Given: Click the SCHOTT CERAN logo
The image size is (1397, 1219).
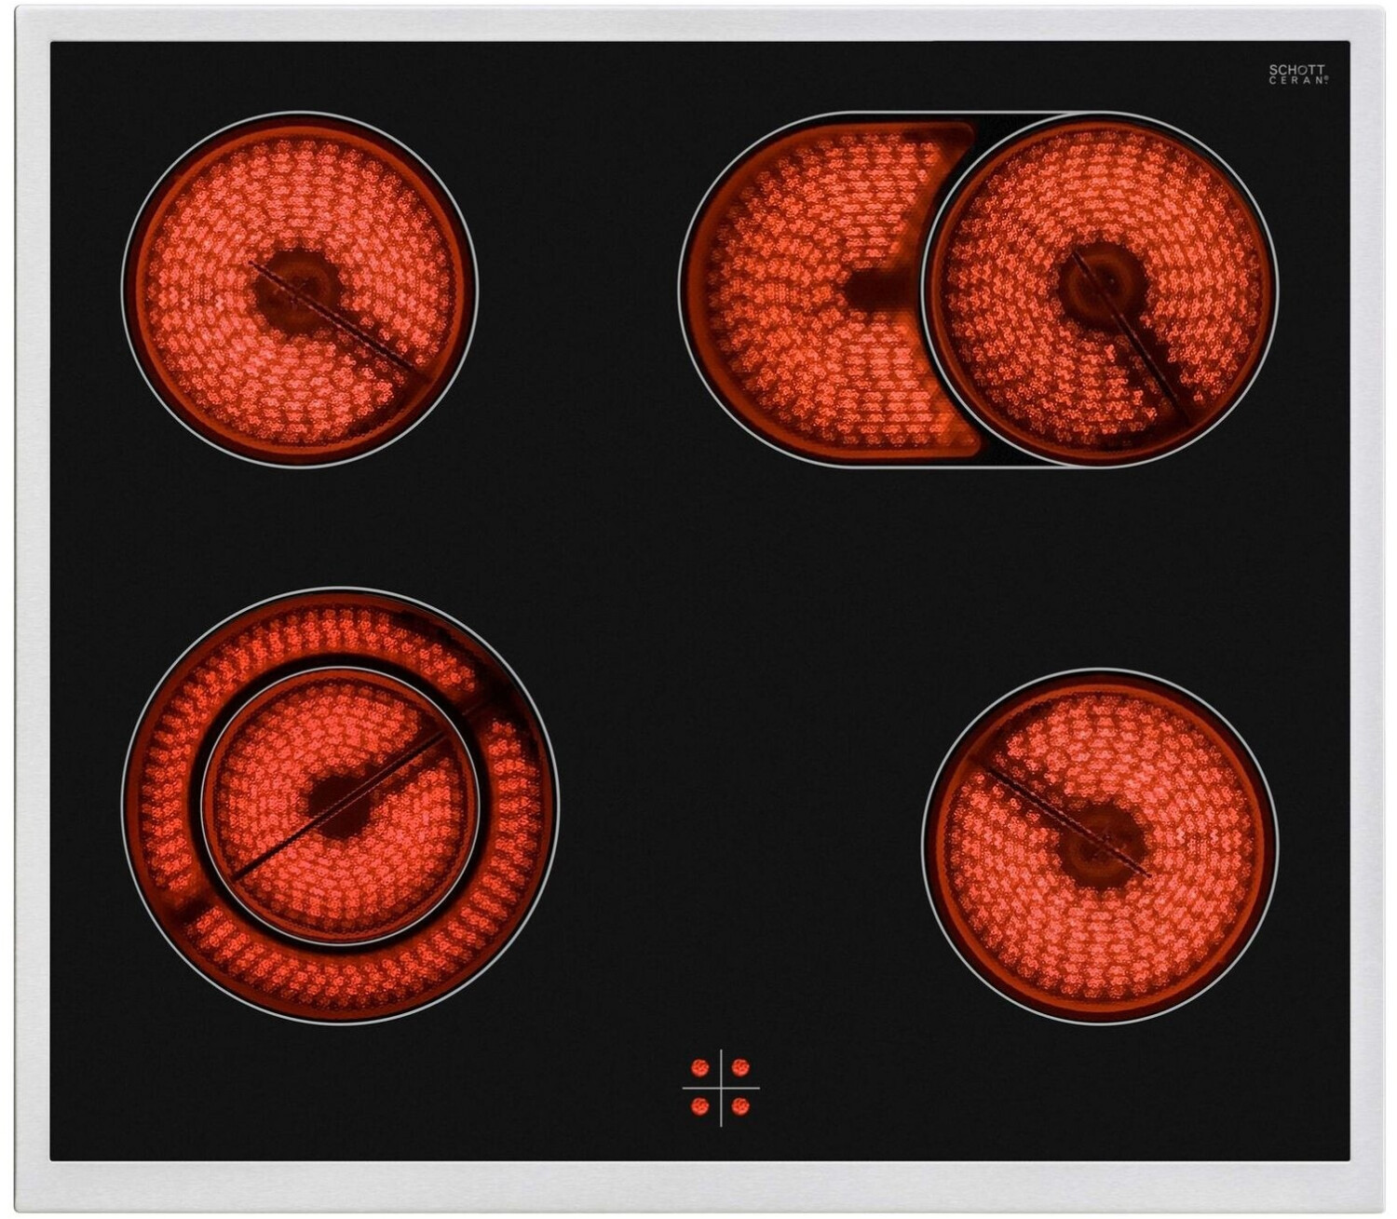Looking at the screenshot, I should point(1297,74).
